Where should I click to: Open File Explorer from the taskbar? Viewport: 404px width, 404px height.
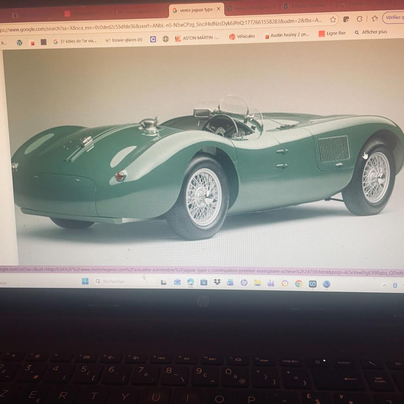click(x=257, y=282)
